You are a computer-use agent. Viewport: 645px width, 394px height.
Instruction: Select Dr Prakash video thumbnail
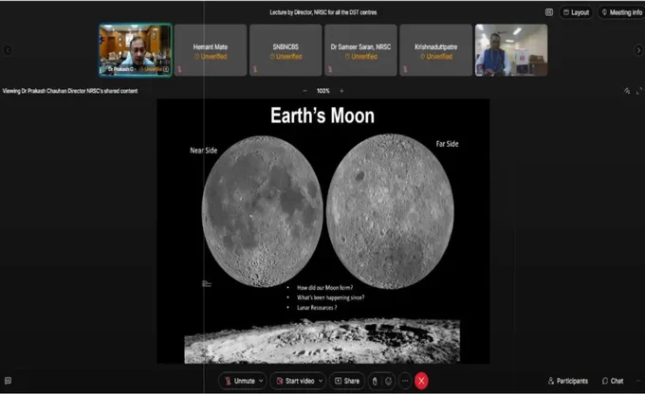tap(136, 49)
